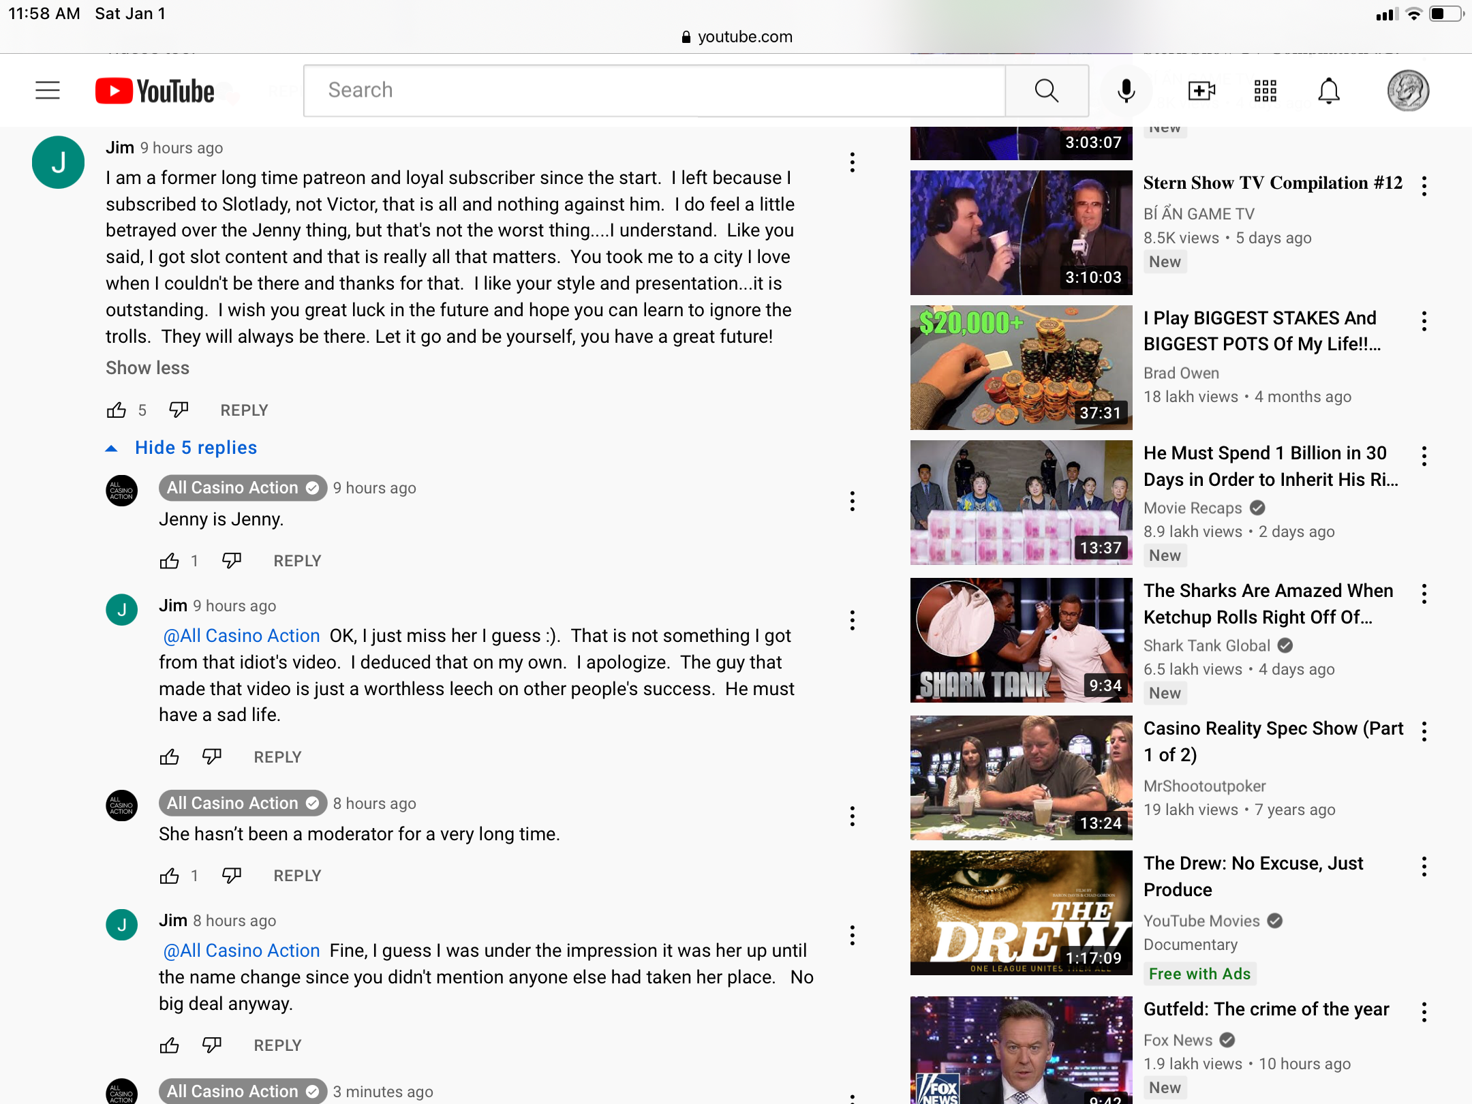1472x1104 pixels.
Task: Tap the battery status icon
Action: click(1446, 14)
